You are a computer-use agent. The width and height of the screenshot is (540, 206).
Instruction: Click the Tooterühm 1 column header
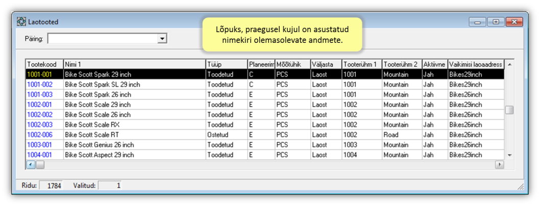pos(361,64)
